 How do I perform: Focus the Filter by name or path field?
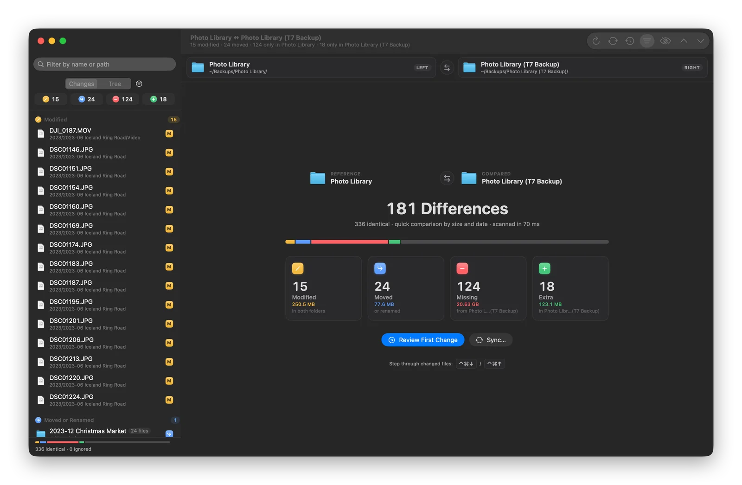click(x=105, y=64)
